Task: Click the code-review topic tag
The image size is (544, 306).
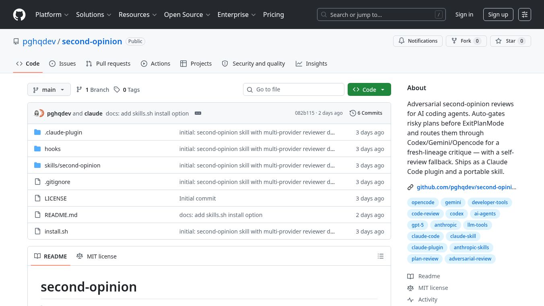Action: point(425,214)
